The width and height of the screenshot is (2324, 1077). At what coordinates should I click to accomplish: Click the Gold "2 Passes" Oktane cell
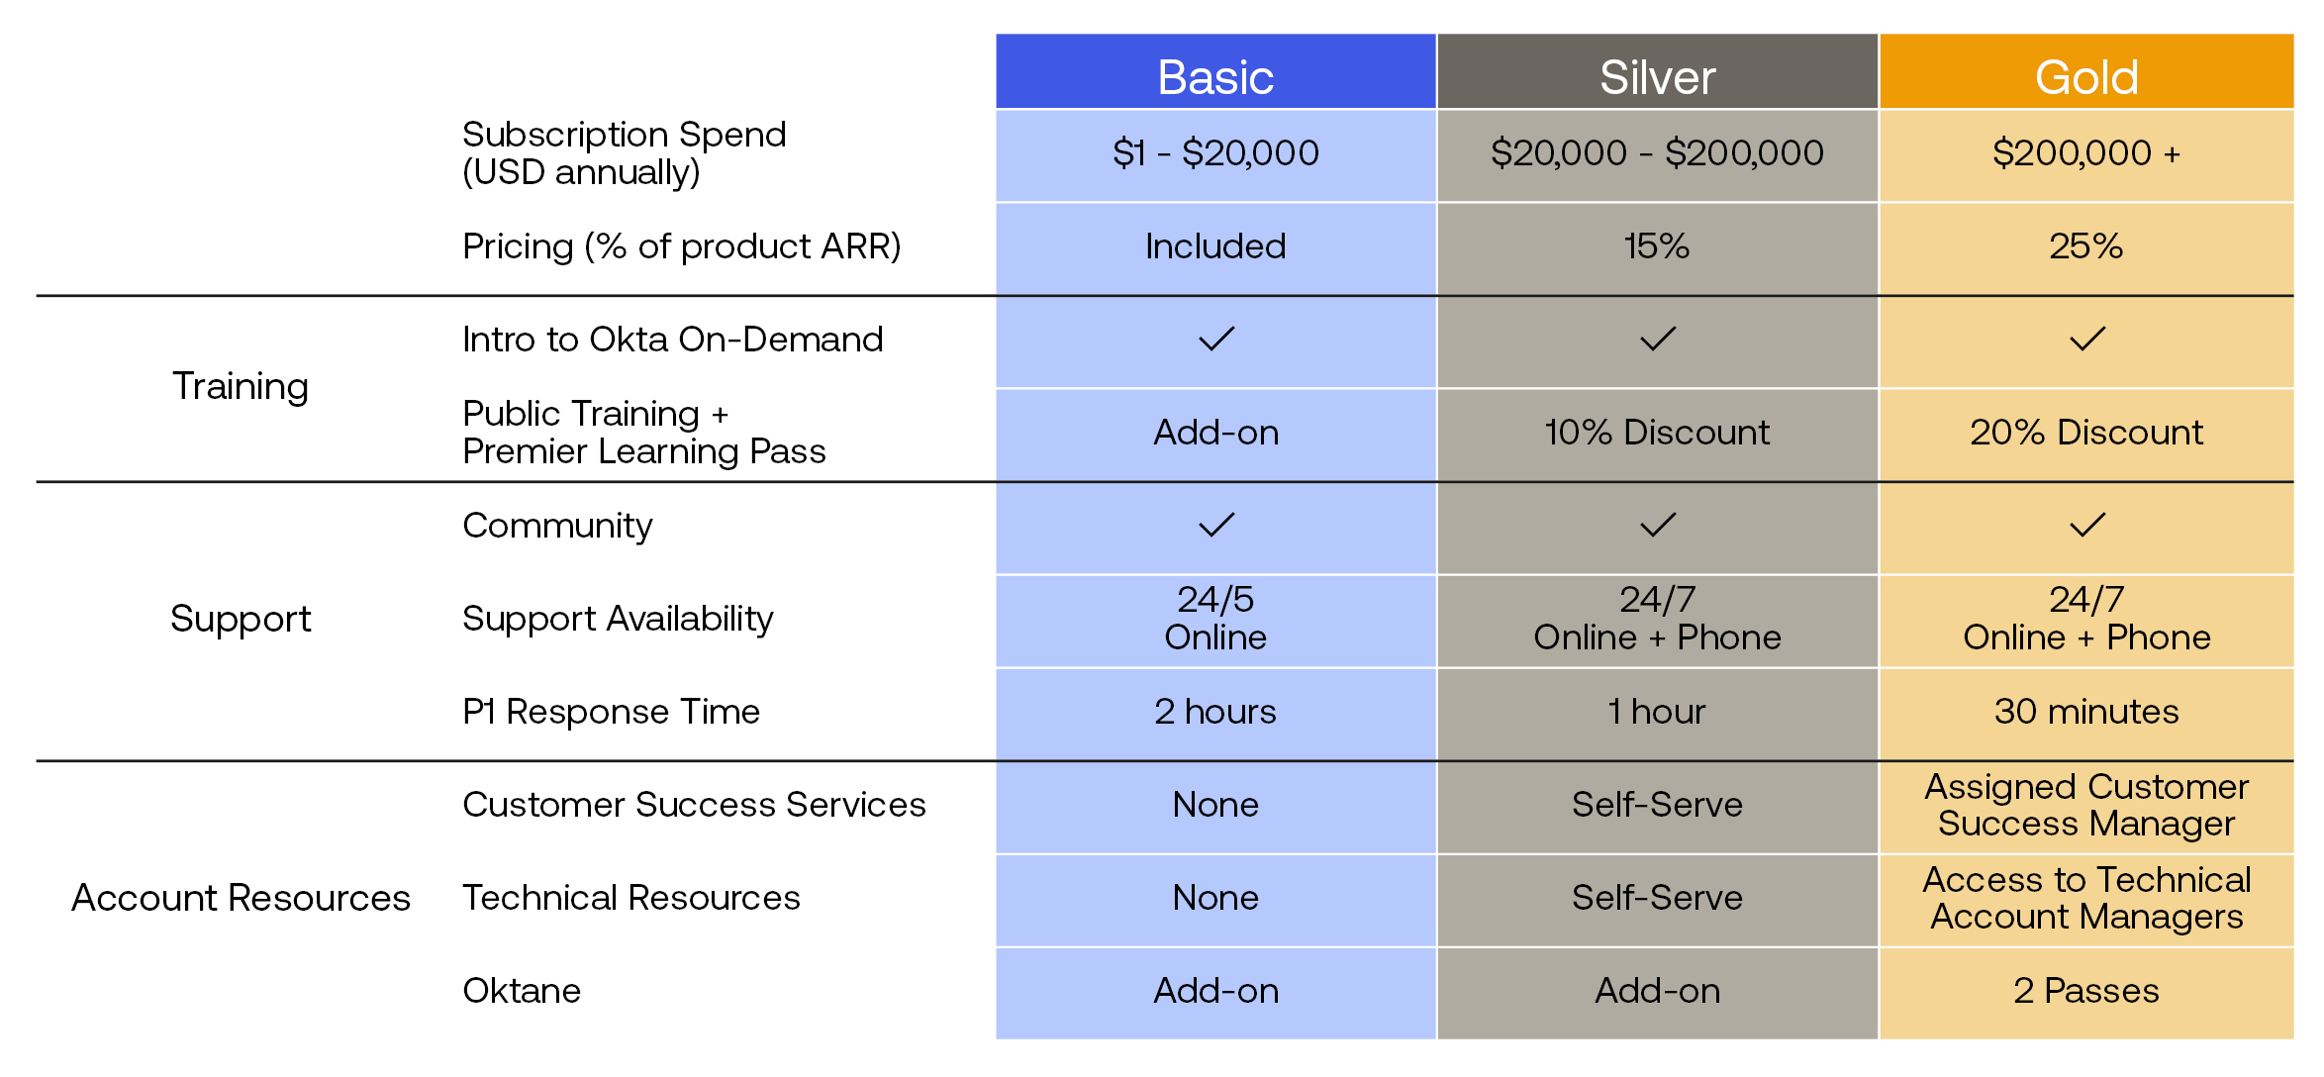click(x=2086, y=991)
